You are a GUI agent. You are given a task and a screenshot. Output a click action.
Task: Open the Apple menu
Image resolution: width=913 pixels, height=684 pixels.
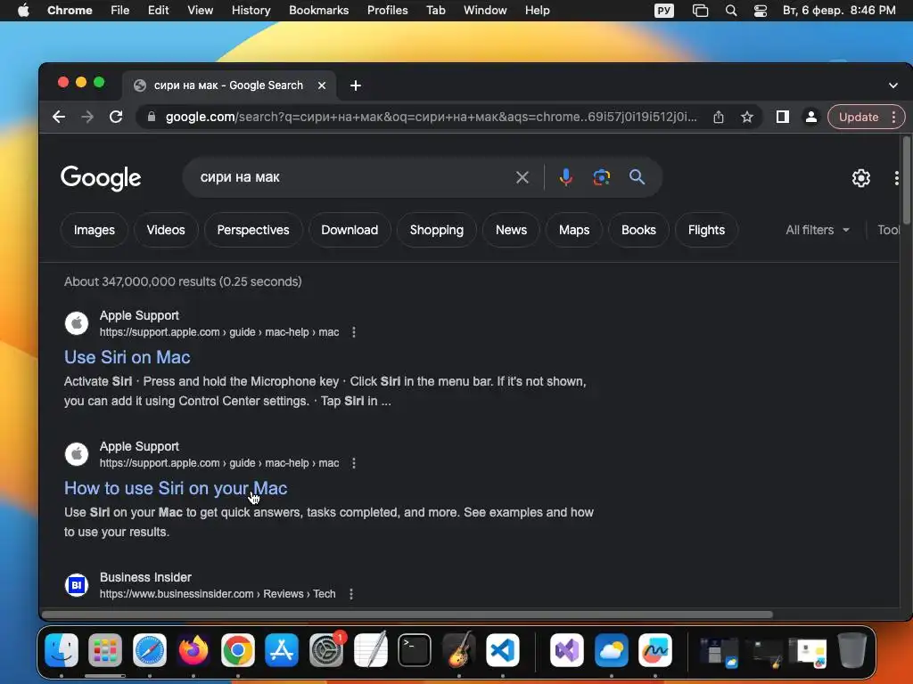pos(23,11)
